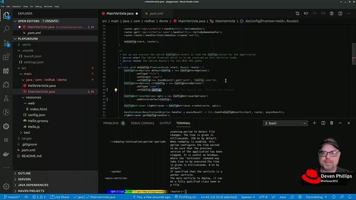Open the Manage gear in activity bar

click(6, 187)
